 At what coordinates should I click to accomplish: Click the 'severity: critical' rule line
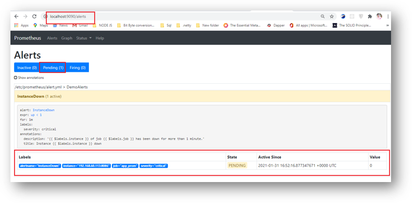click(x=40, y=129)
